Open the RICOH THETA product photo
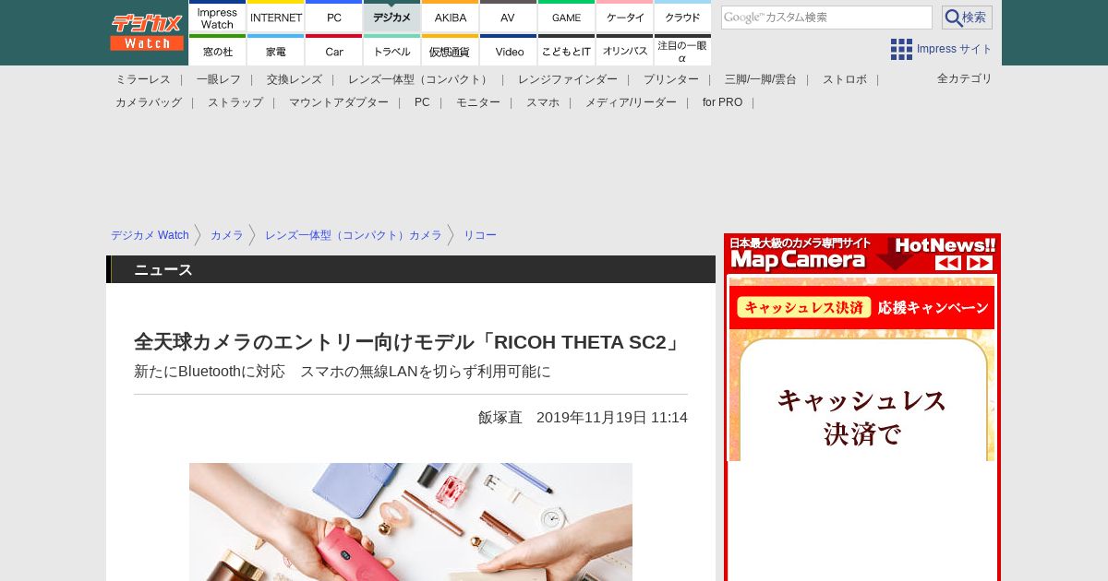 coord(411,522)
